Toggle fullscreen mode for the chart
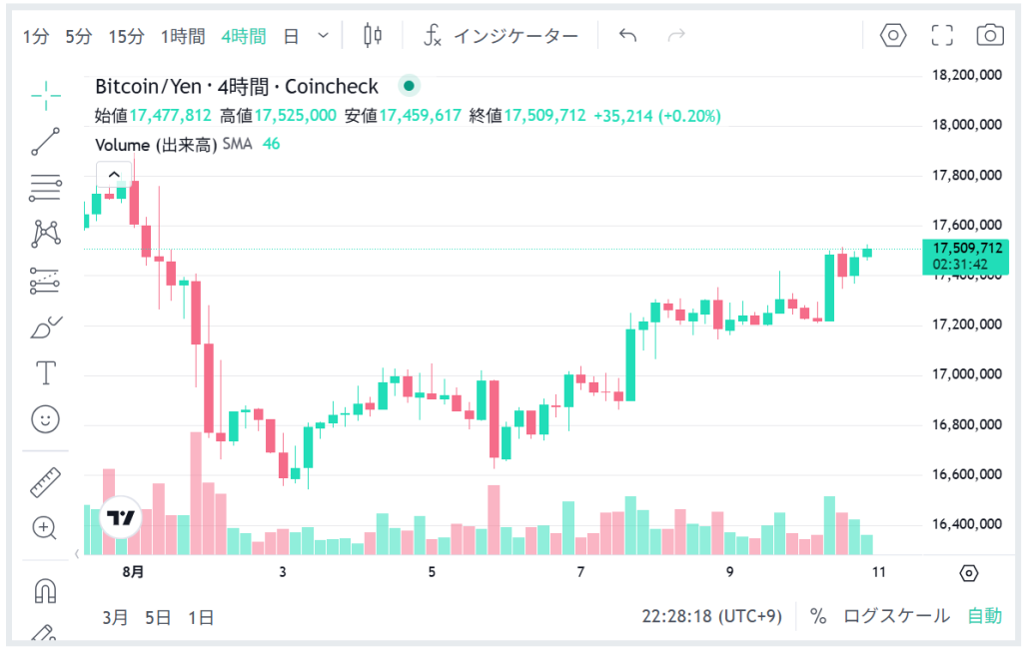The image size is (1022, 648). [x=941, y=36]
